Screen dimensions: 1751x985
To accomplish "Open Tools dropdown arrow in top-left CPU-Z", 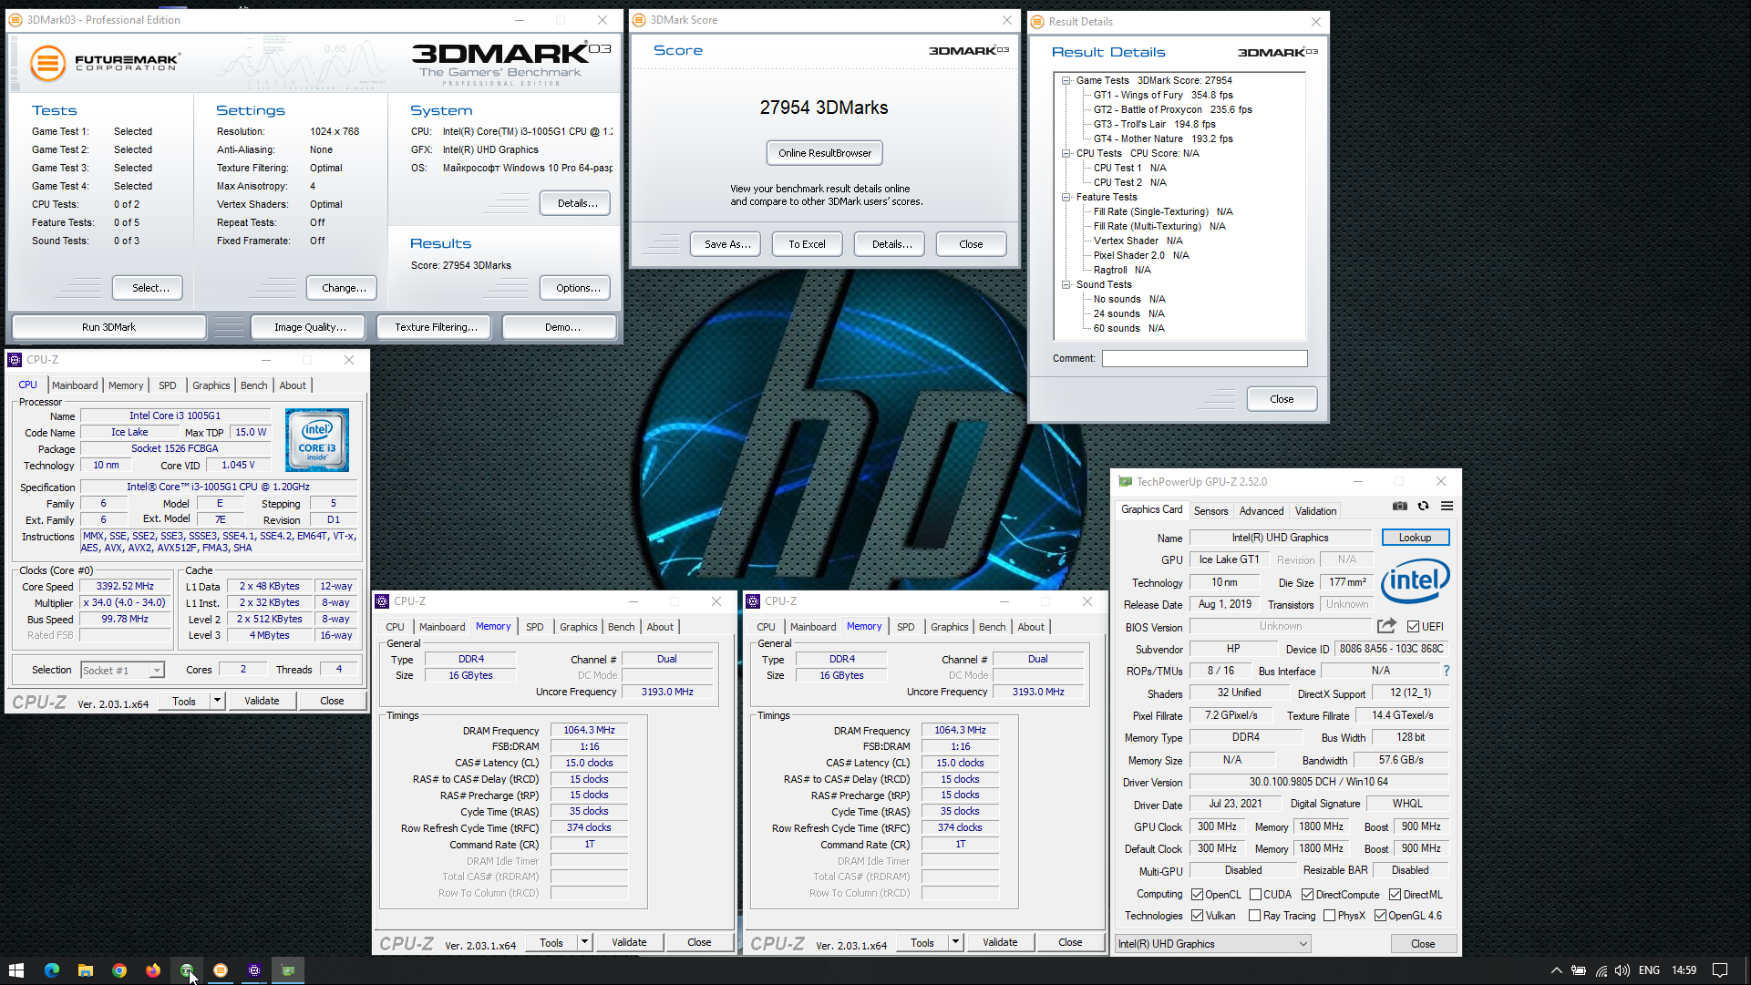I will (x=217, y=701).
